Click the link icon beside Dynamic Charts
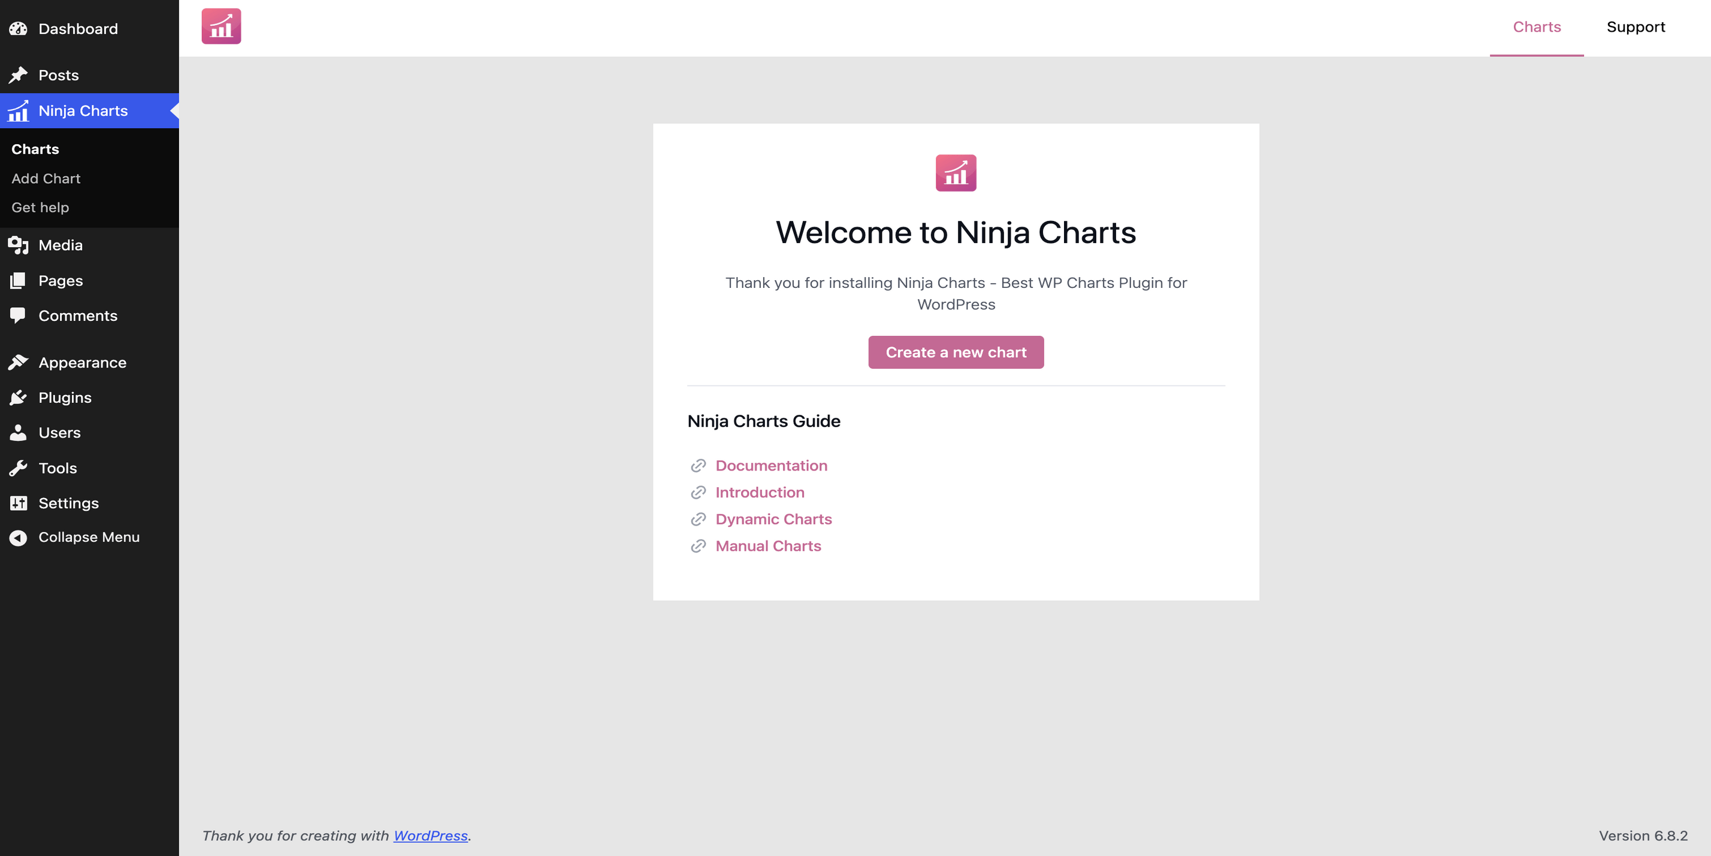 (698, 520)
